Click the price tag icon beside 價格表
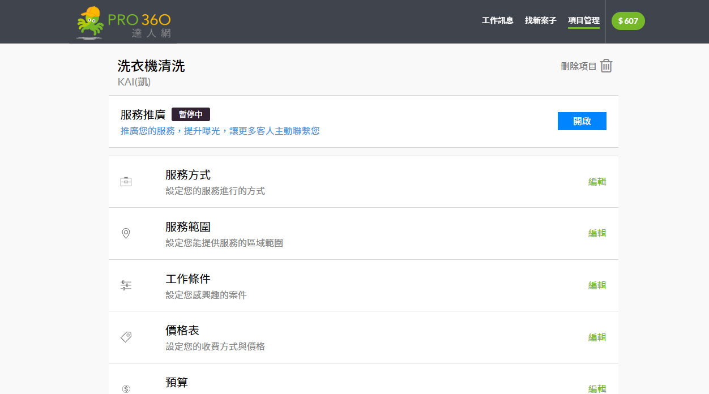 126,337
